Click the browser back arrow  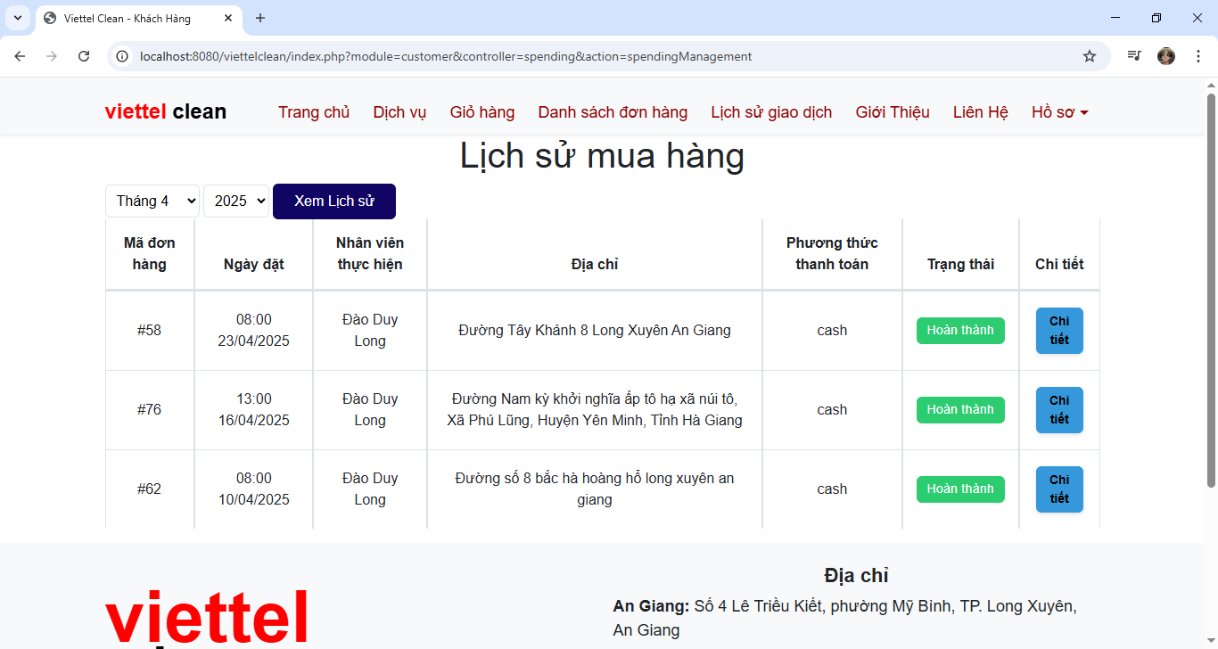pos(20,56)
